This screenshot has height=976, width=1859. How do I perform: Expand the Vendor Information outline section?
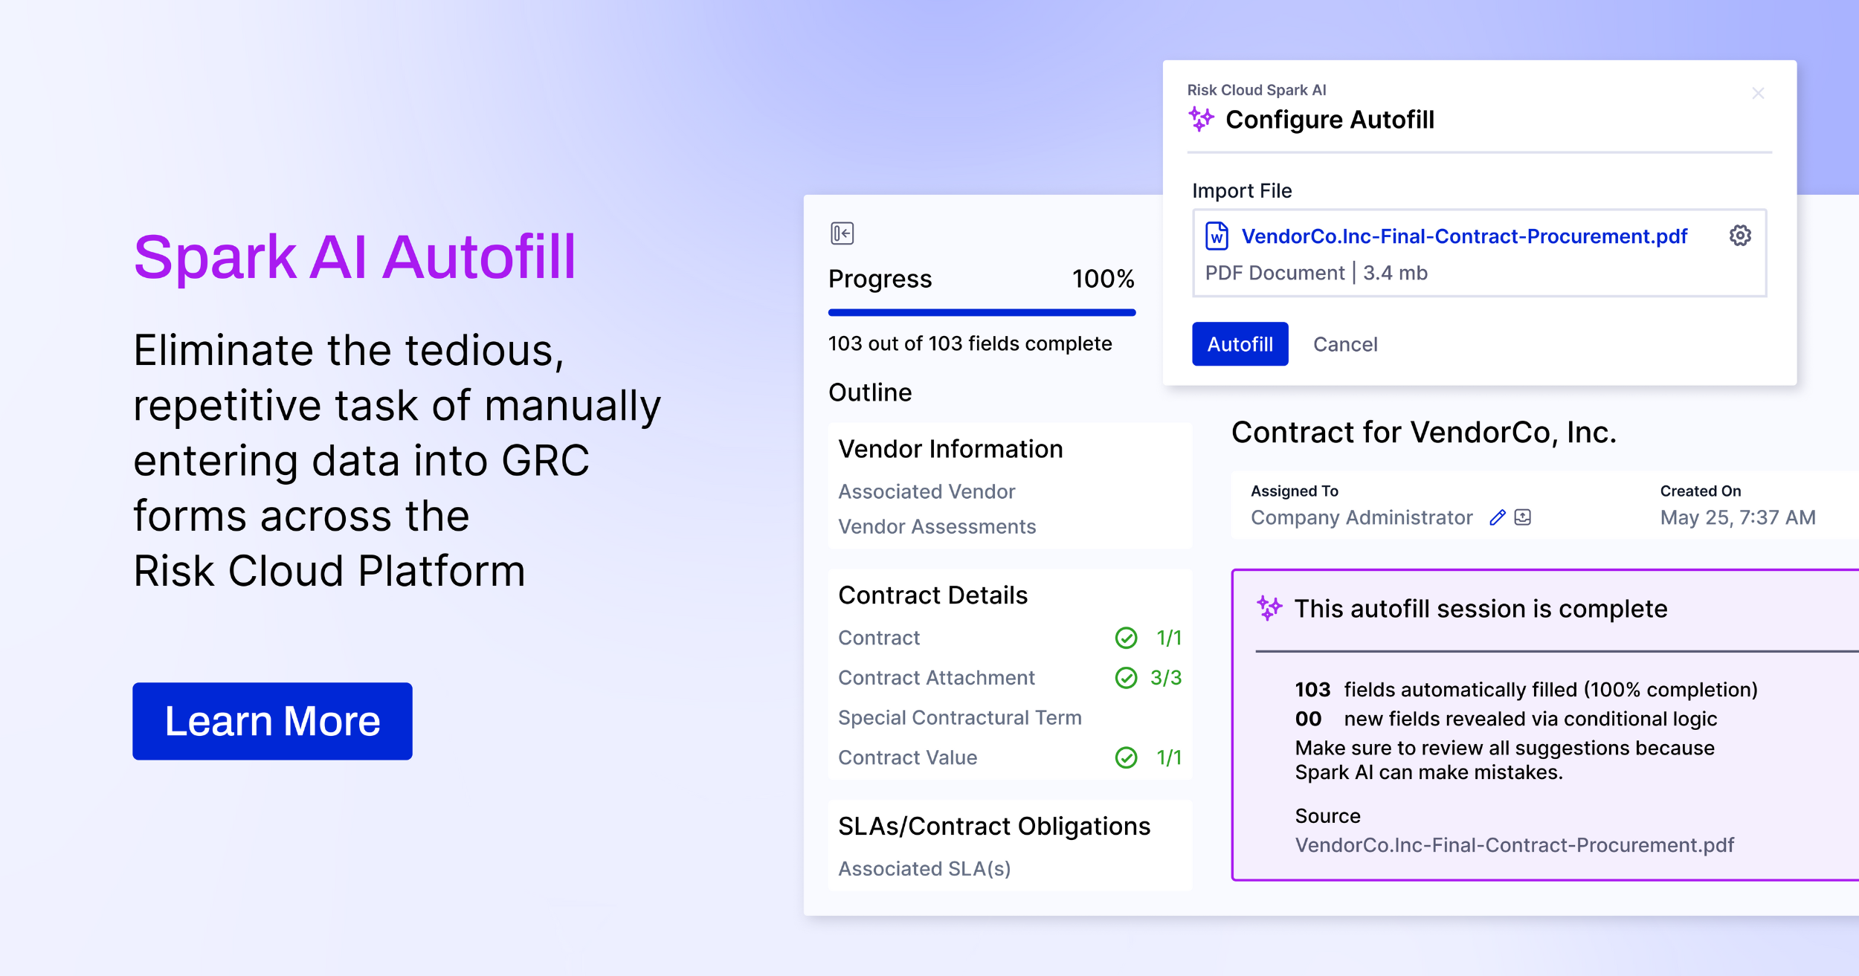[950, 449]
